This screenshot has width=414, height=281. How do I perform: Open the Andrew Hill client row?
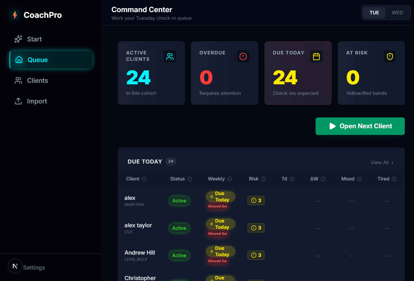(x=261, y=256)
